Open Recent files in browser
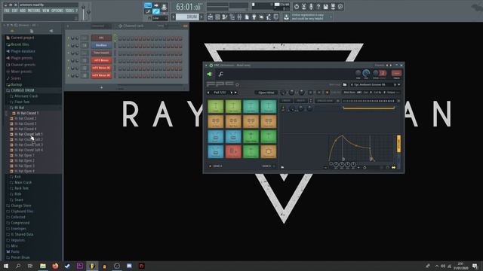This screenshot has height=271, width=483. 20,44
